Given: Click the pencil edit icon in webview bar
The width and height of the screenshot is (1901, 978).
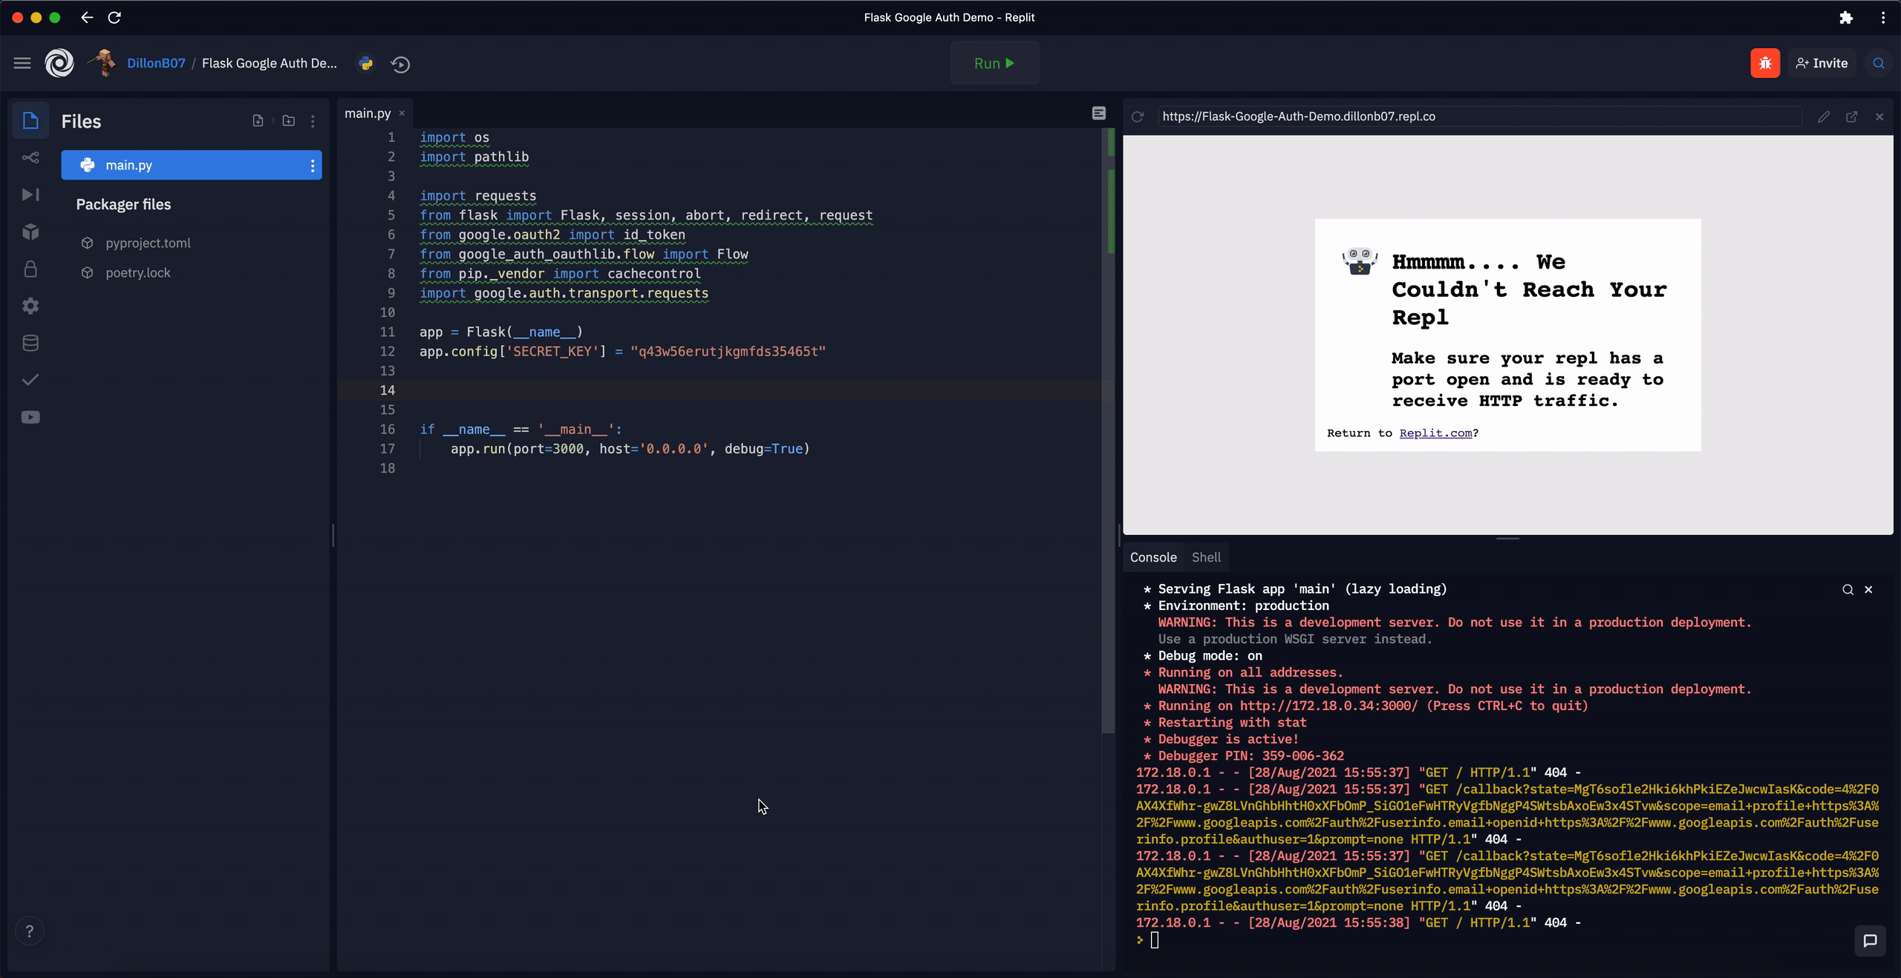Looking at the screenshot, I should (1823, 116).
